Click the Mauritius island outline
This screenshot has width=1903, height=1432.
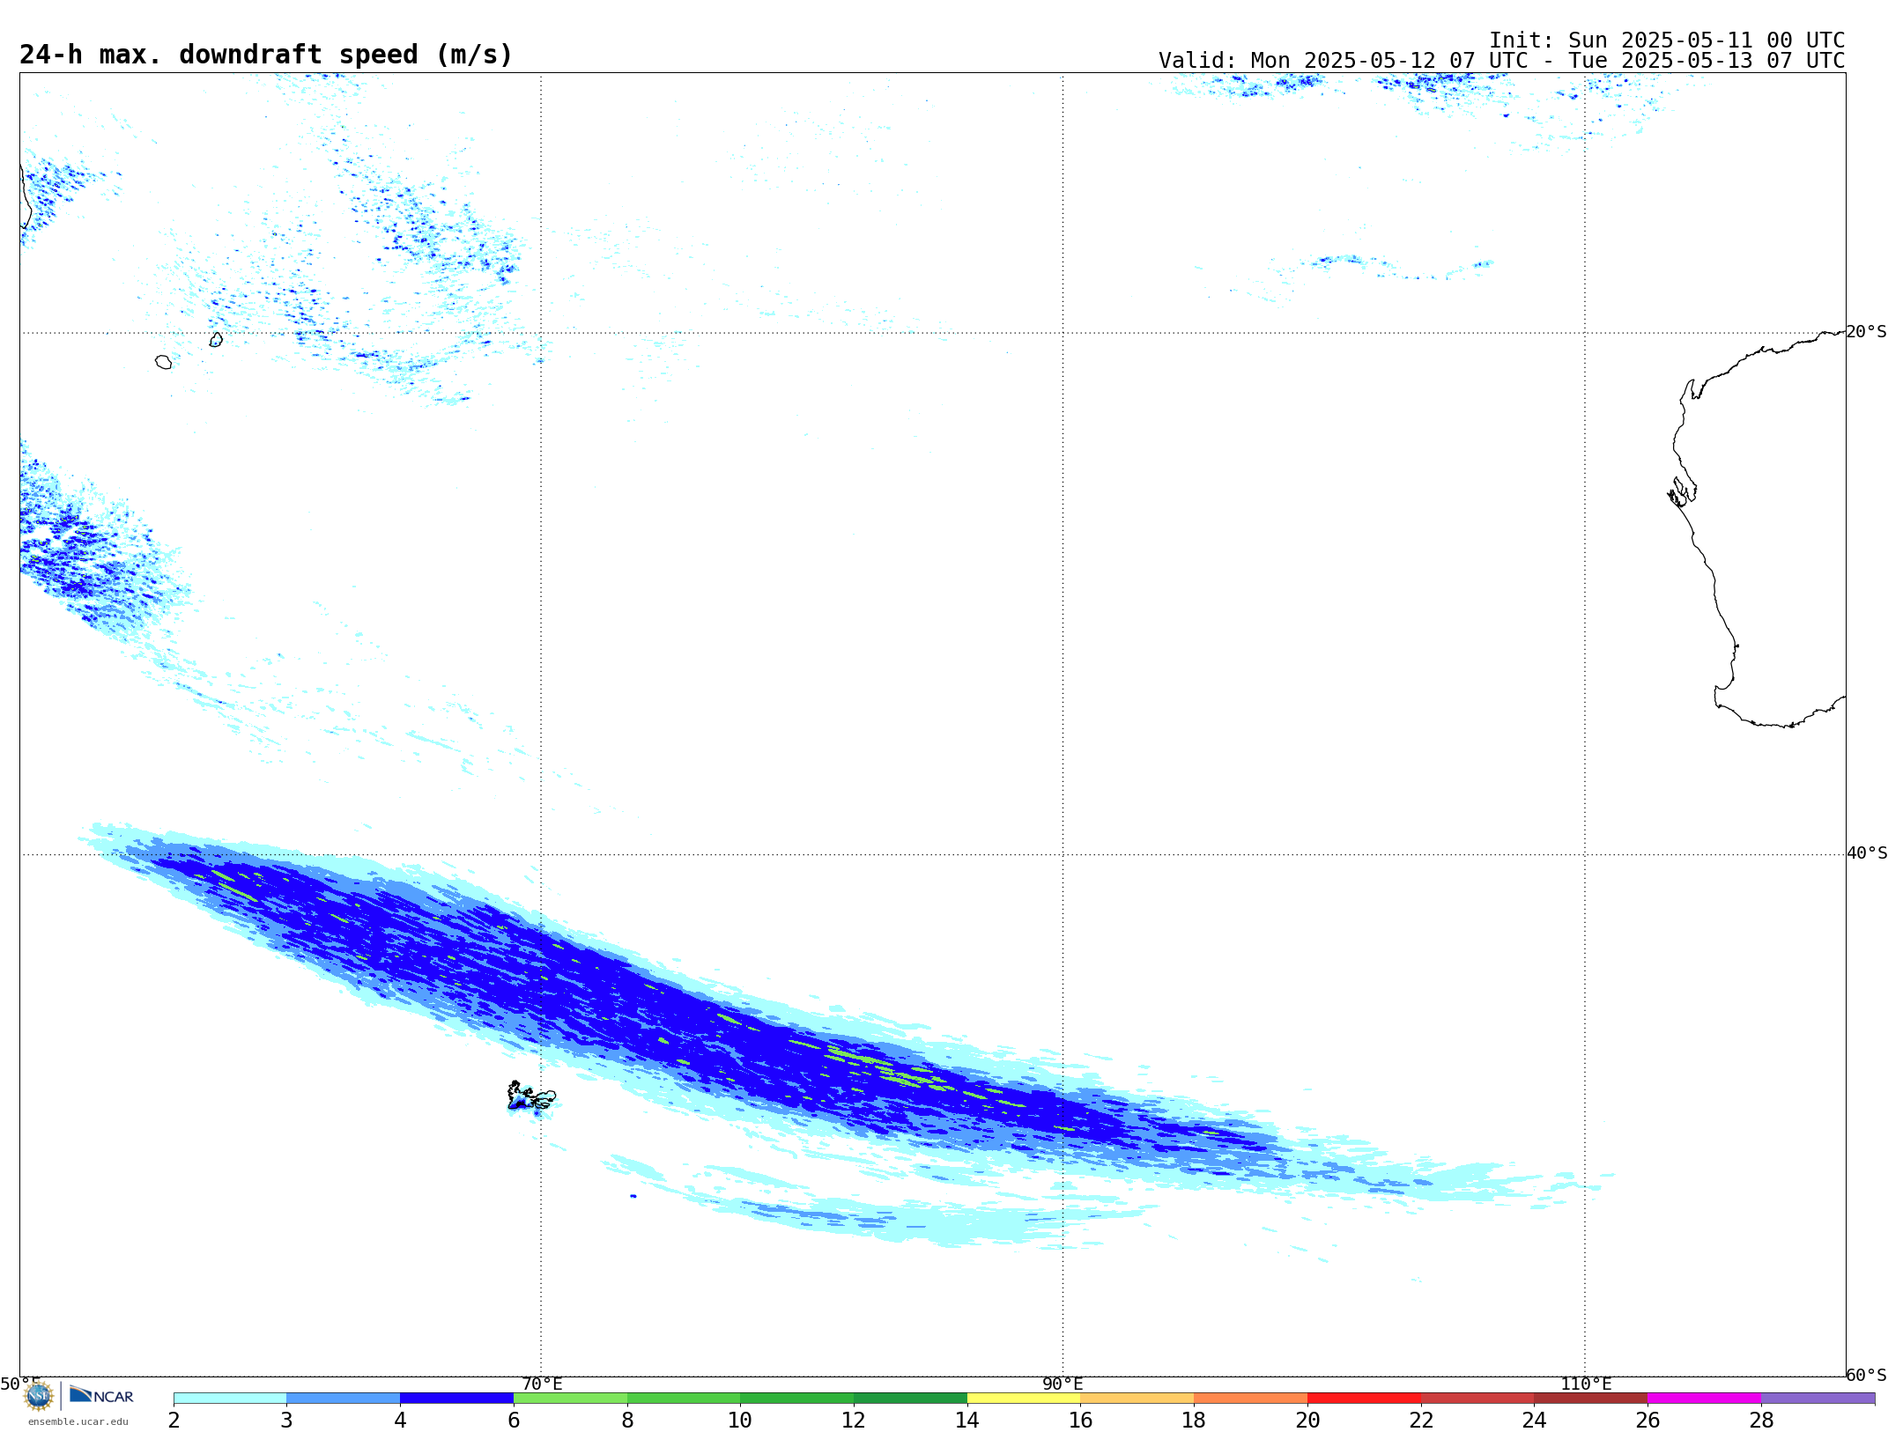tap(216, 339)
